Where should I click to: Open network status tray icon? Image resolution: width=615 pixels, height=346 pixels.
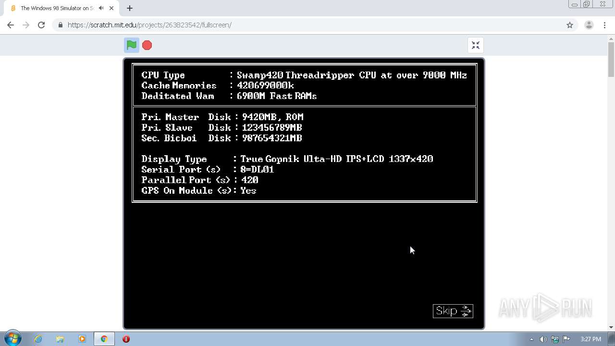555,339
